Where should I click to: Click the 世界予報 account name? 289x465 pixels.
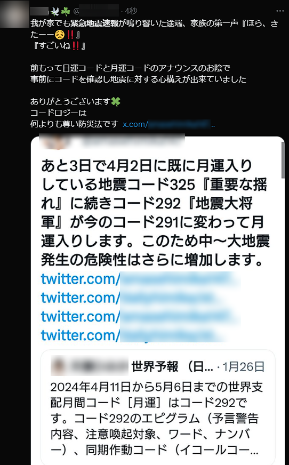click(x=172, y=366)
